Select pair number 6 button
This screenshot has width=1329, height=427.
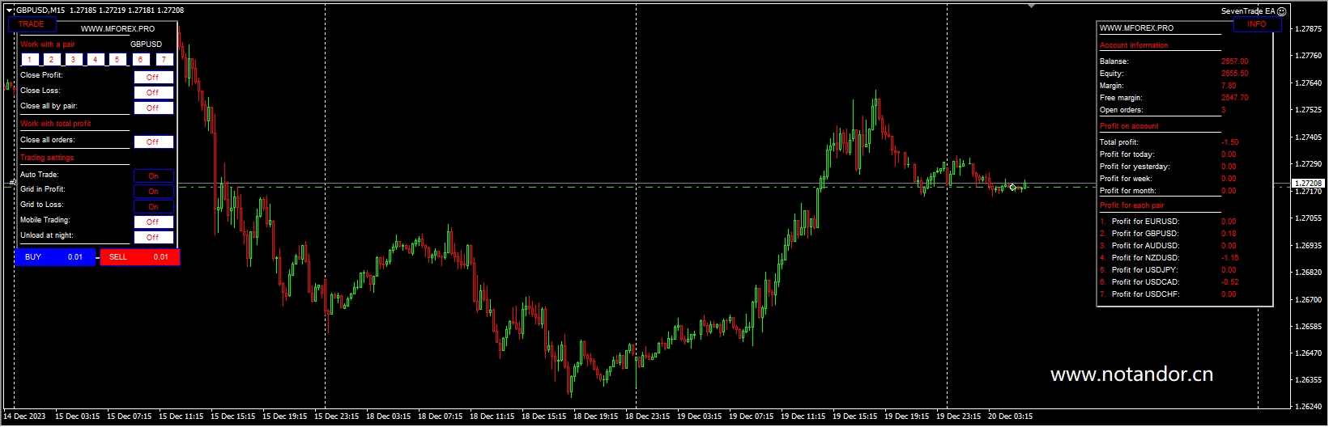(x=141, y=60)
